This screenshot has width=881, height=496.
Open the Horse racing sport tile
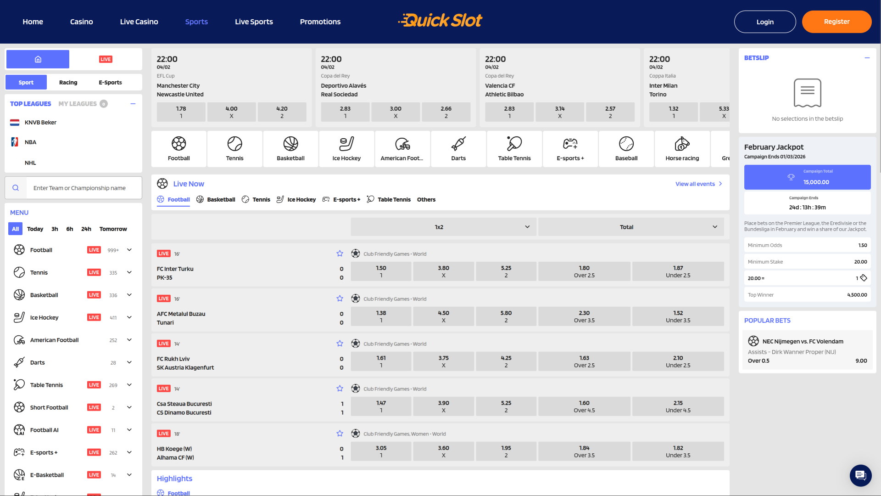(x=682, y=148)
